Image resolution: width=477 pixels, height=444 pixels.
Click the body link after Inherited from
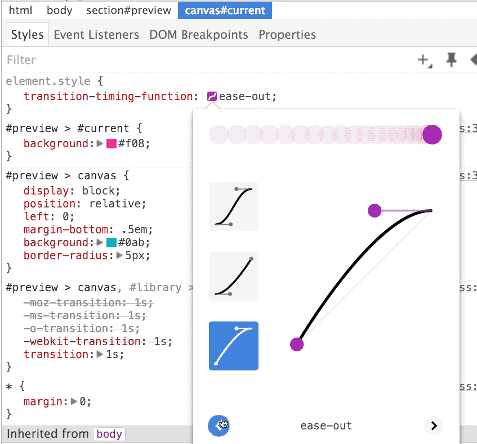click(109, 434)
